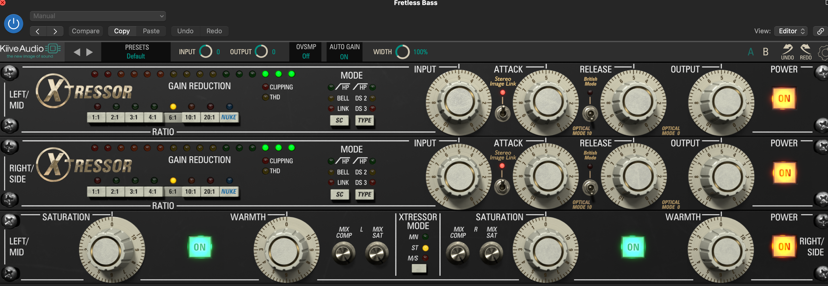Screen dimensions: 828x286
Task: Click the Compare button
Action: 86,31
